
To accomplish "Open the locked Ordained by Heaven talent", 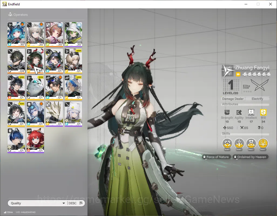I will click(x=251, y=157).
